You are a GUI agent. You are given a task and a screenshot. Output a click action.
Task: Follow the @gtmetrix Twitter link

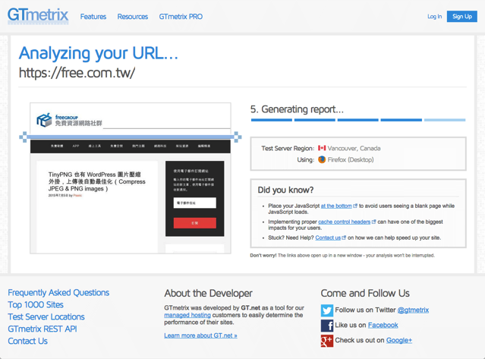pyautogui.click(x=413, y=310)
